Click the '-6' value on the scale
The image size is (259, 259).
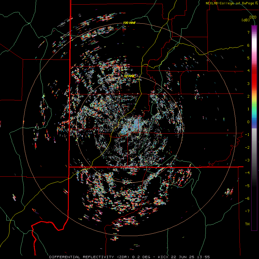[x=247, y=199]
